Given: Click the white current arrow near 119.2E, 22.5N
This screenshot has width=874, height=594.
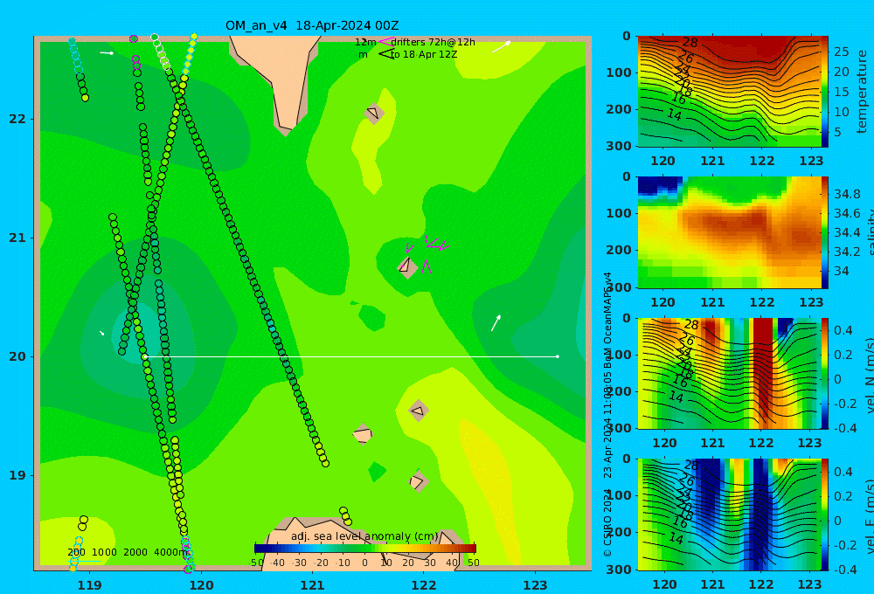Looking at the screenshot, I should tap(107, 53).
